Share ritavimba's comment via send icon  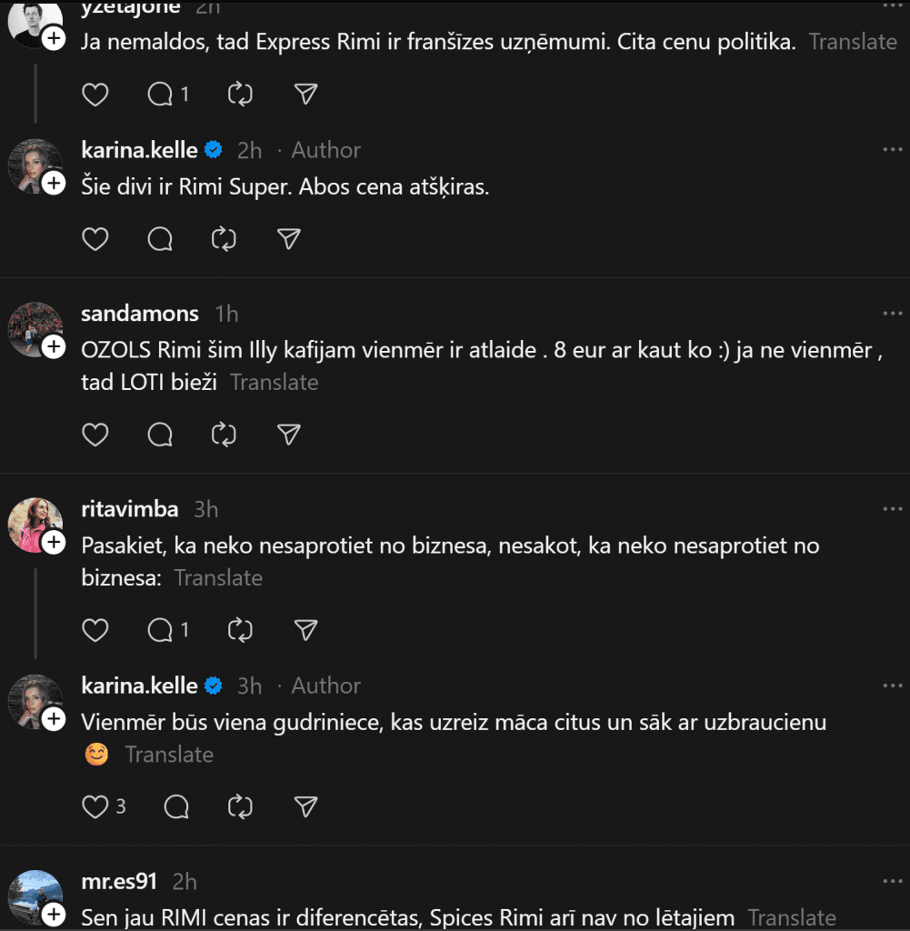(x=306, y=629)
